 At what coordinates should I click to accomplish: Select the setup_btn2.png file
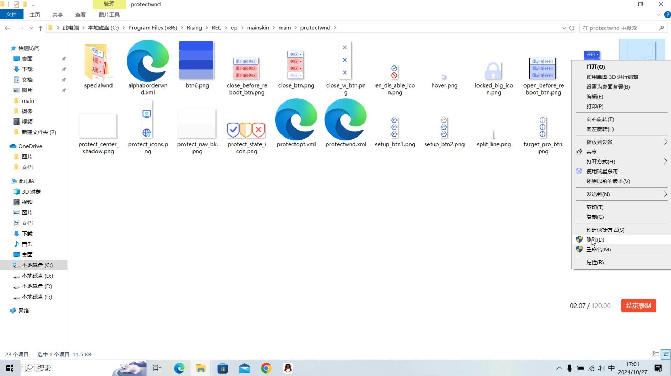tap(444, 132)
